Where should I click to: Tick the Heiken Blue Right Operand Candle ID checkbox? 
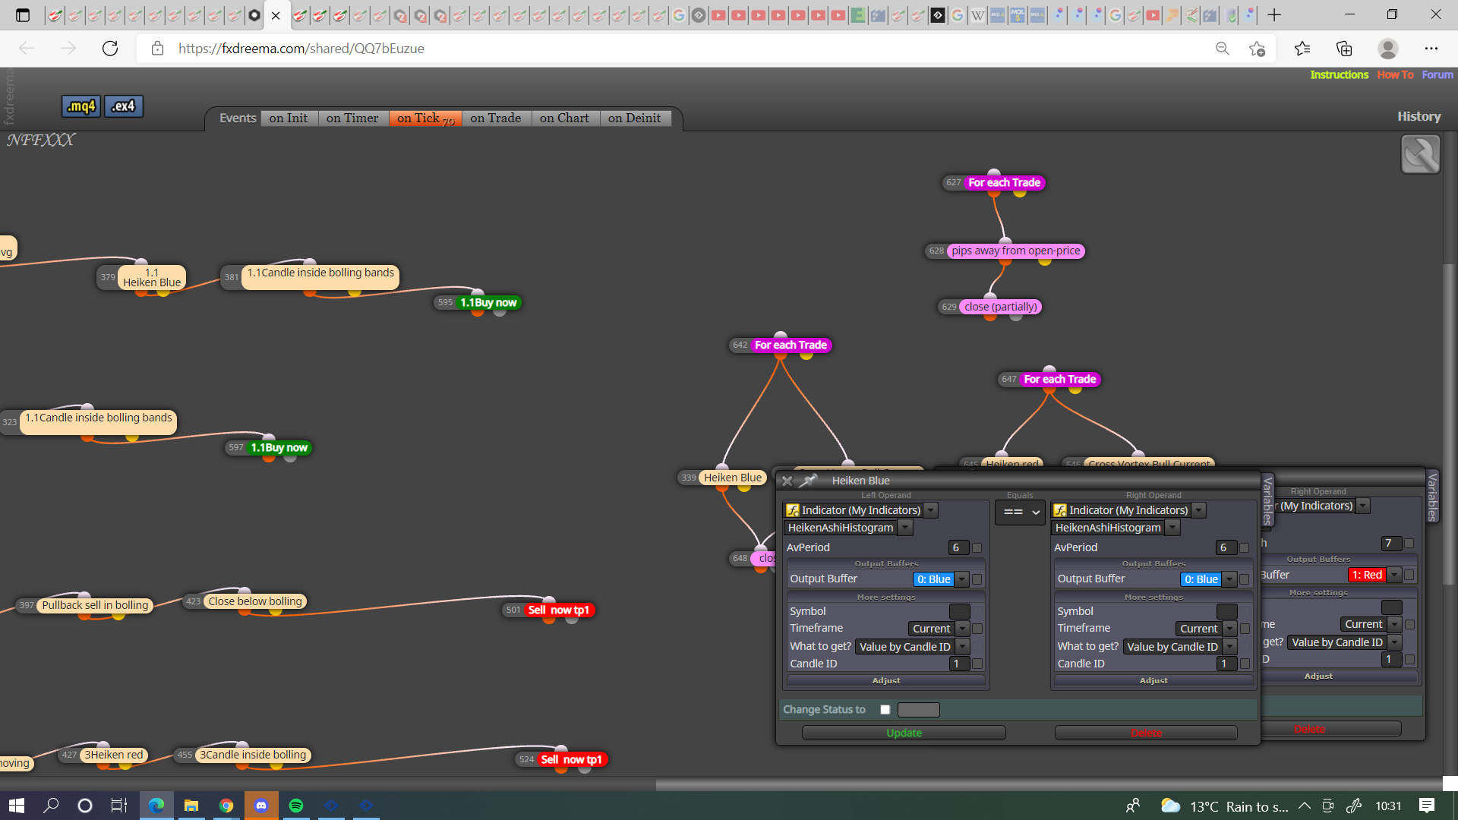pyautogui.click(x=1245, y=664)
